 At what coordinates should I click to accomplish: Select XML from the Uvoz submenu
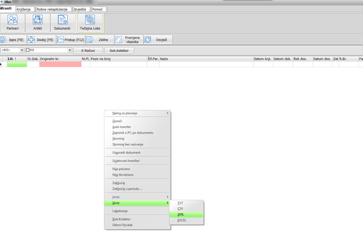click(181, 214)
